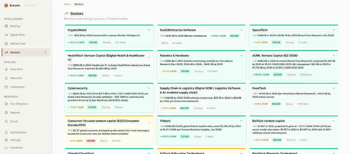Image resolution: width=351 pixels, height=154 pixels.
Task: Expand the Cybersecurity card chevron
Action: click(x=149, y=88)
